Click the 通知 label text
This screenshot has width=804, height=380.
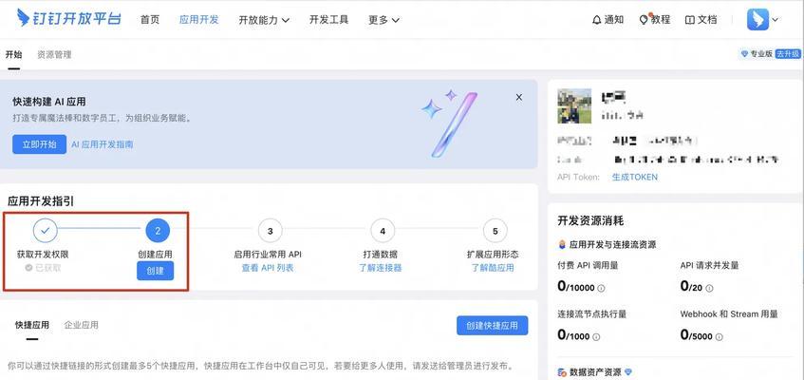tap(614, 20)
